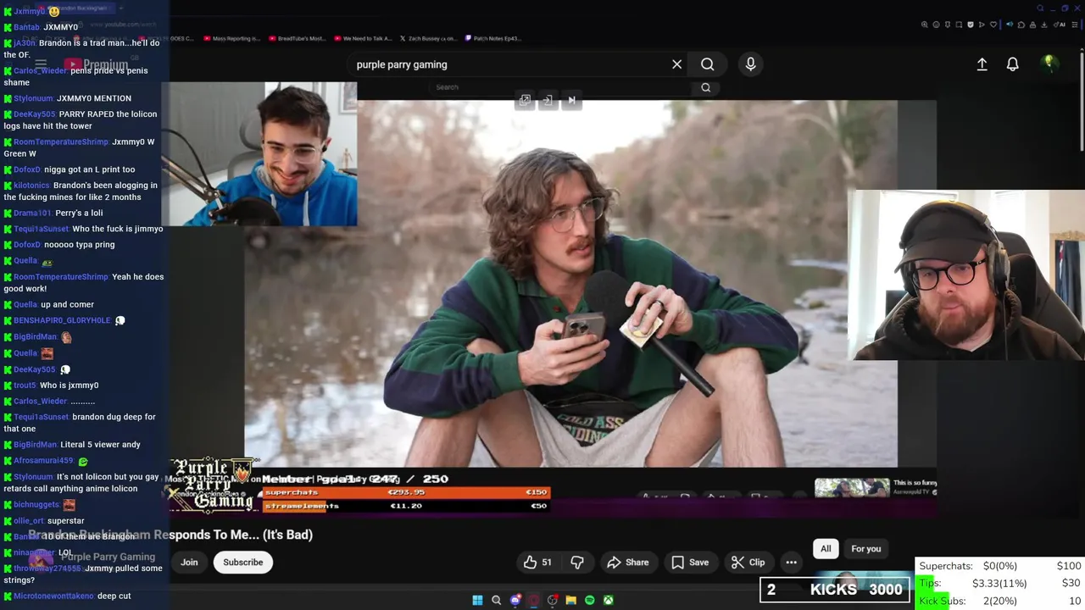Click the small secondary search magnifier icon
This screenshot has height=610, width=1085.
(x=705, y=87)
